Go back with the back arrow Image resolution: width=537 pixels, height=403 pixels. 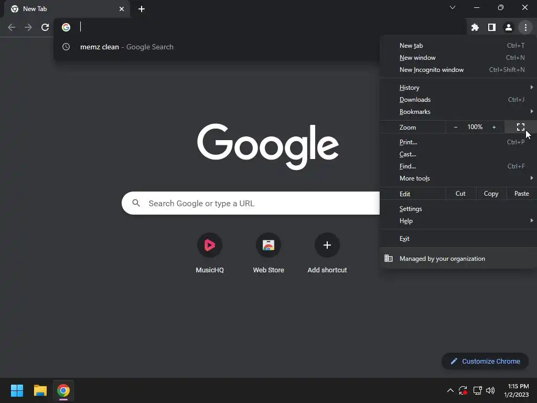point(12,27)
